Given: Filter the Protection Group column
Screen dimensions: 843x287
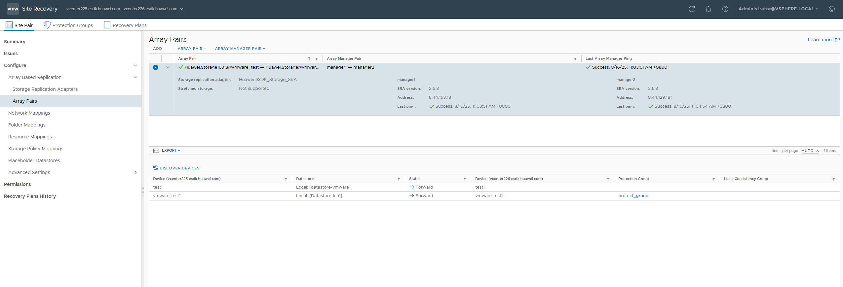Looking at the screenshot, I should coord(714,179).
